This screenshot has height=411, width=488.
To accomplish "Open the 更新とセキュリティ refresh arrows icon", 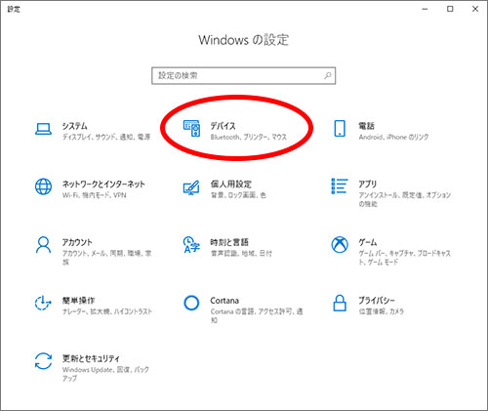I will (43, 361).
